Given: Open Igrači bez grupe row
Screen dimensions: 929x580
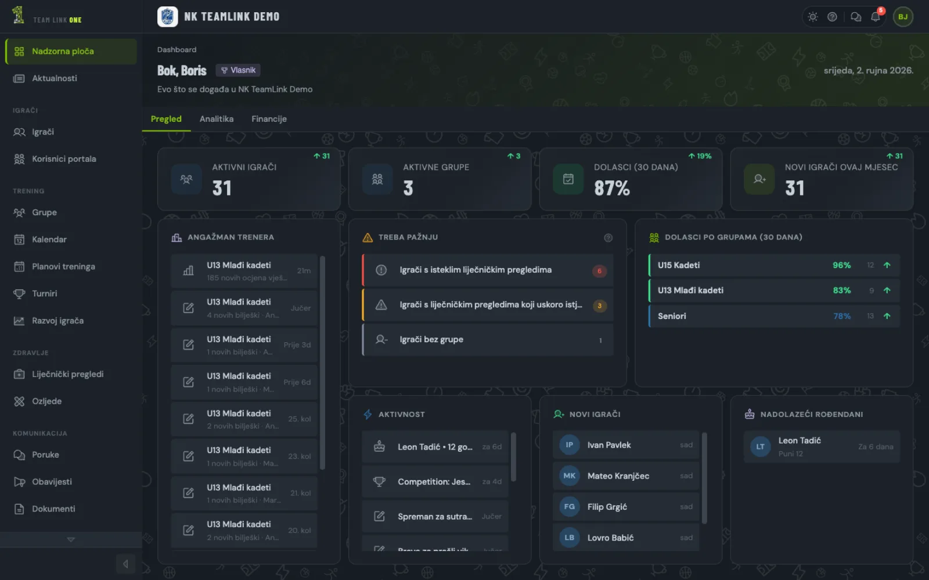Looking at the screenshot, I should pyautogui.click(x=488, y=340).
